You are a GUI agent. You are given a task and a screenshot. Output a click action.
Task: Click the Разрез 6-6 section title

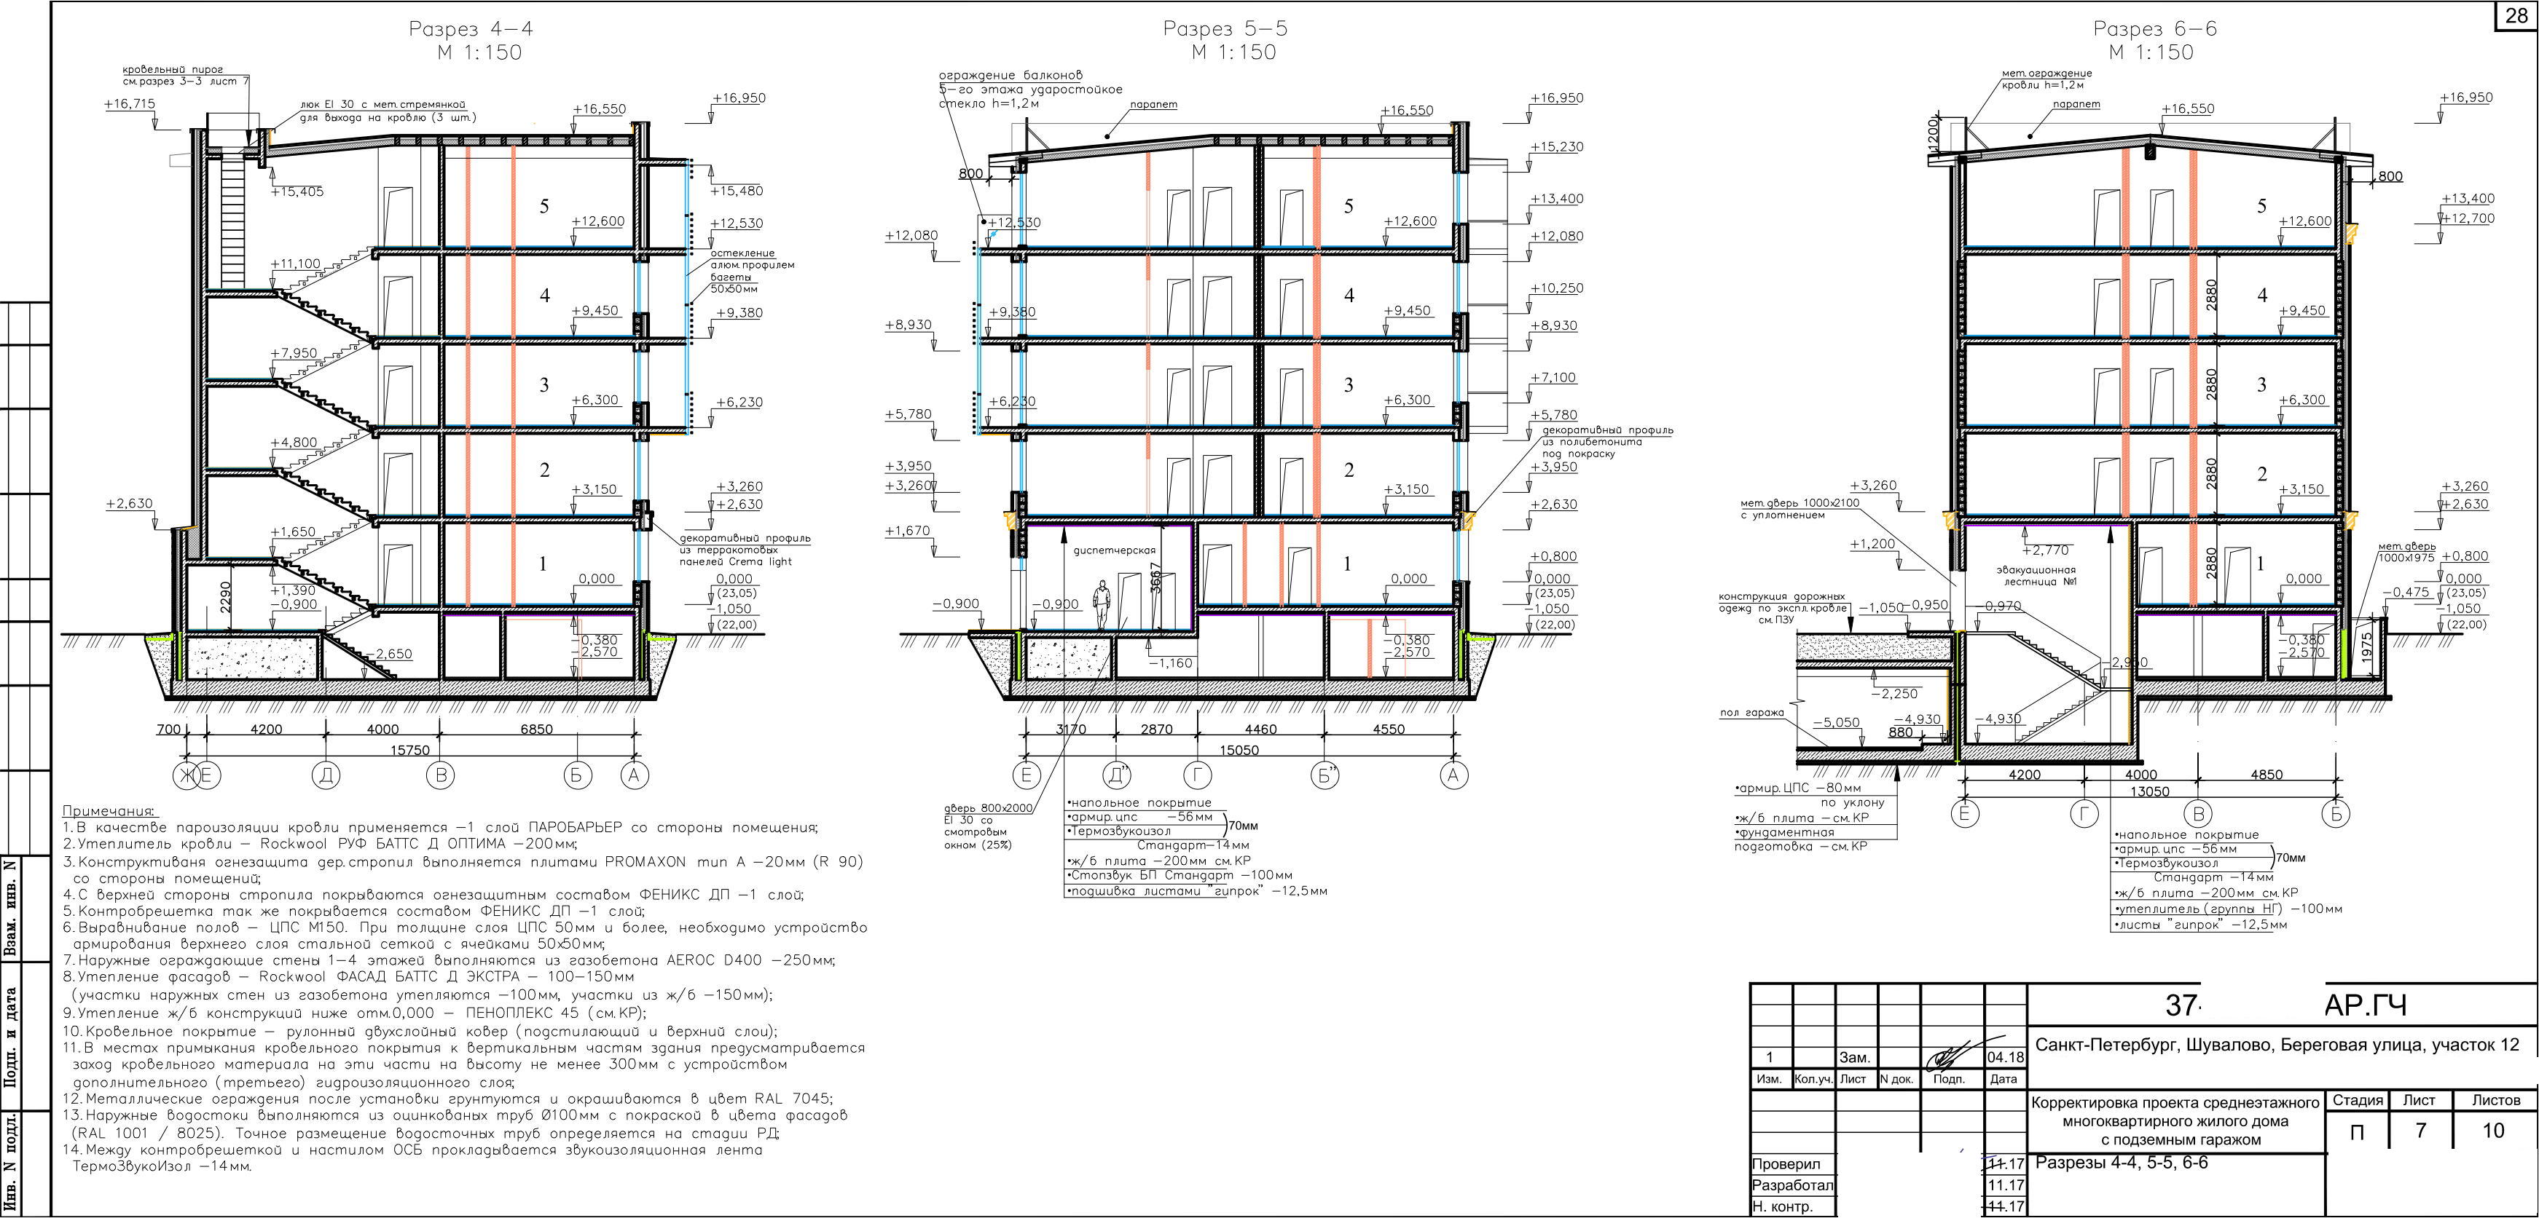click(2154, 30)
